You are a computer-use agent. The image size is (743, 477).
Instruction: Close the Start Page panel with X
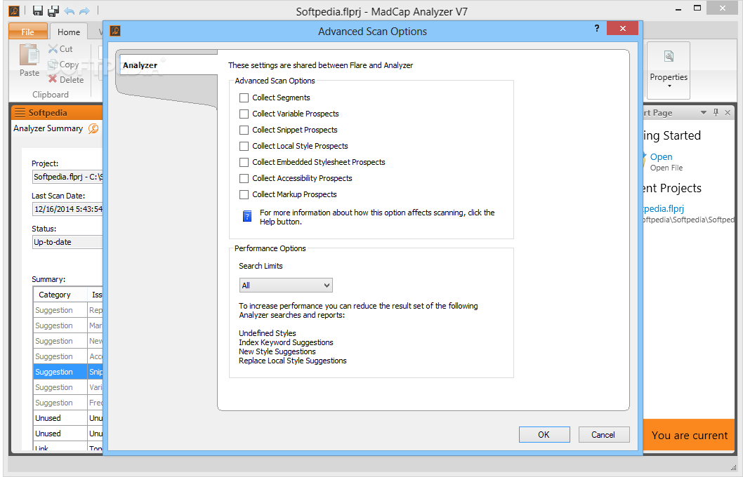pyautogui.click(x=728, y=112)
